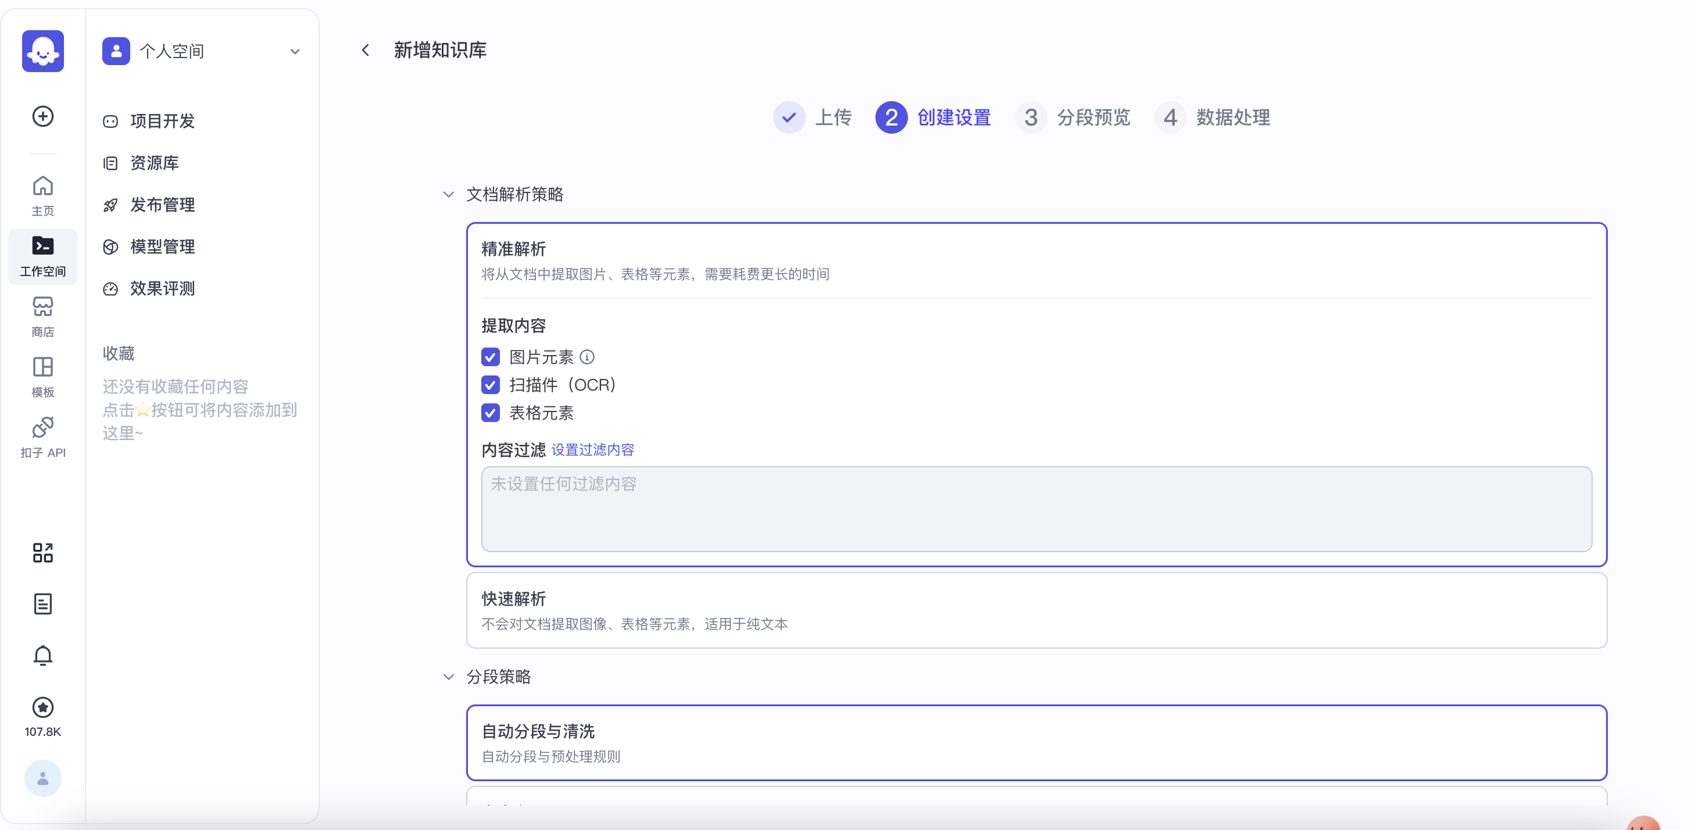The height and width of the screenshot is (830, 1695).
Task: Click the notification bell icon
Action: coord(42,656)
